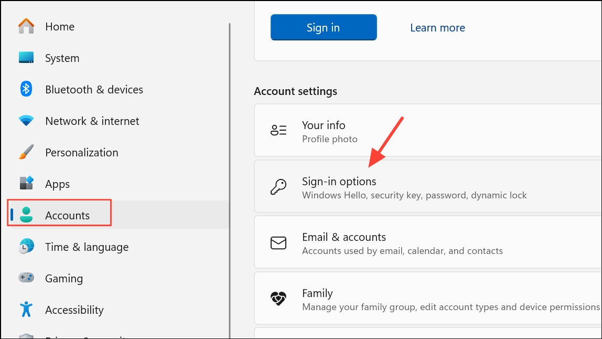The image size is (602, 339).
Task: Click the System monitor icon
Action: pos(26,58)
